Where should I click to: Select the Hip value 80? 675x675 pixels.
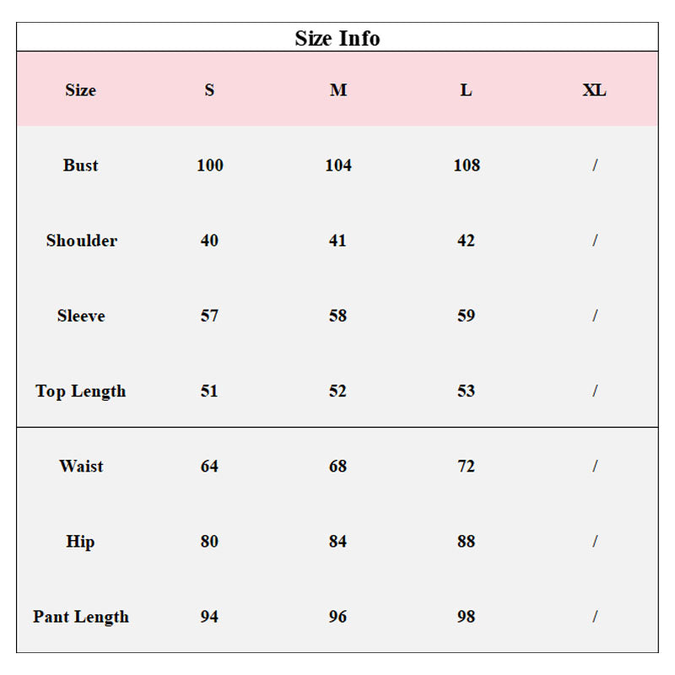click(209, 542)
